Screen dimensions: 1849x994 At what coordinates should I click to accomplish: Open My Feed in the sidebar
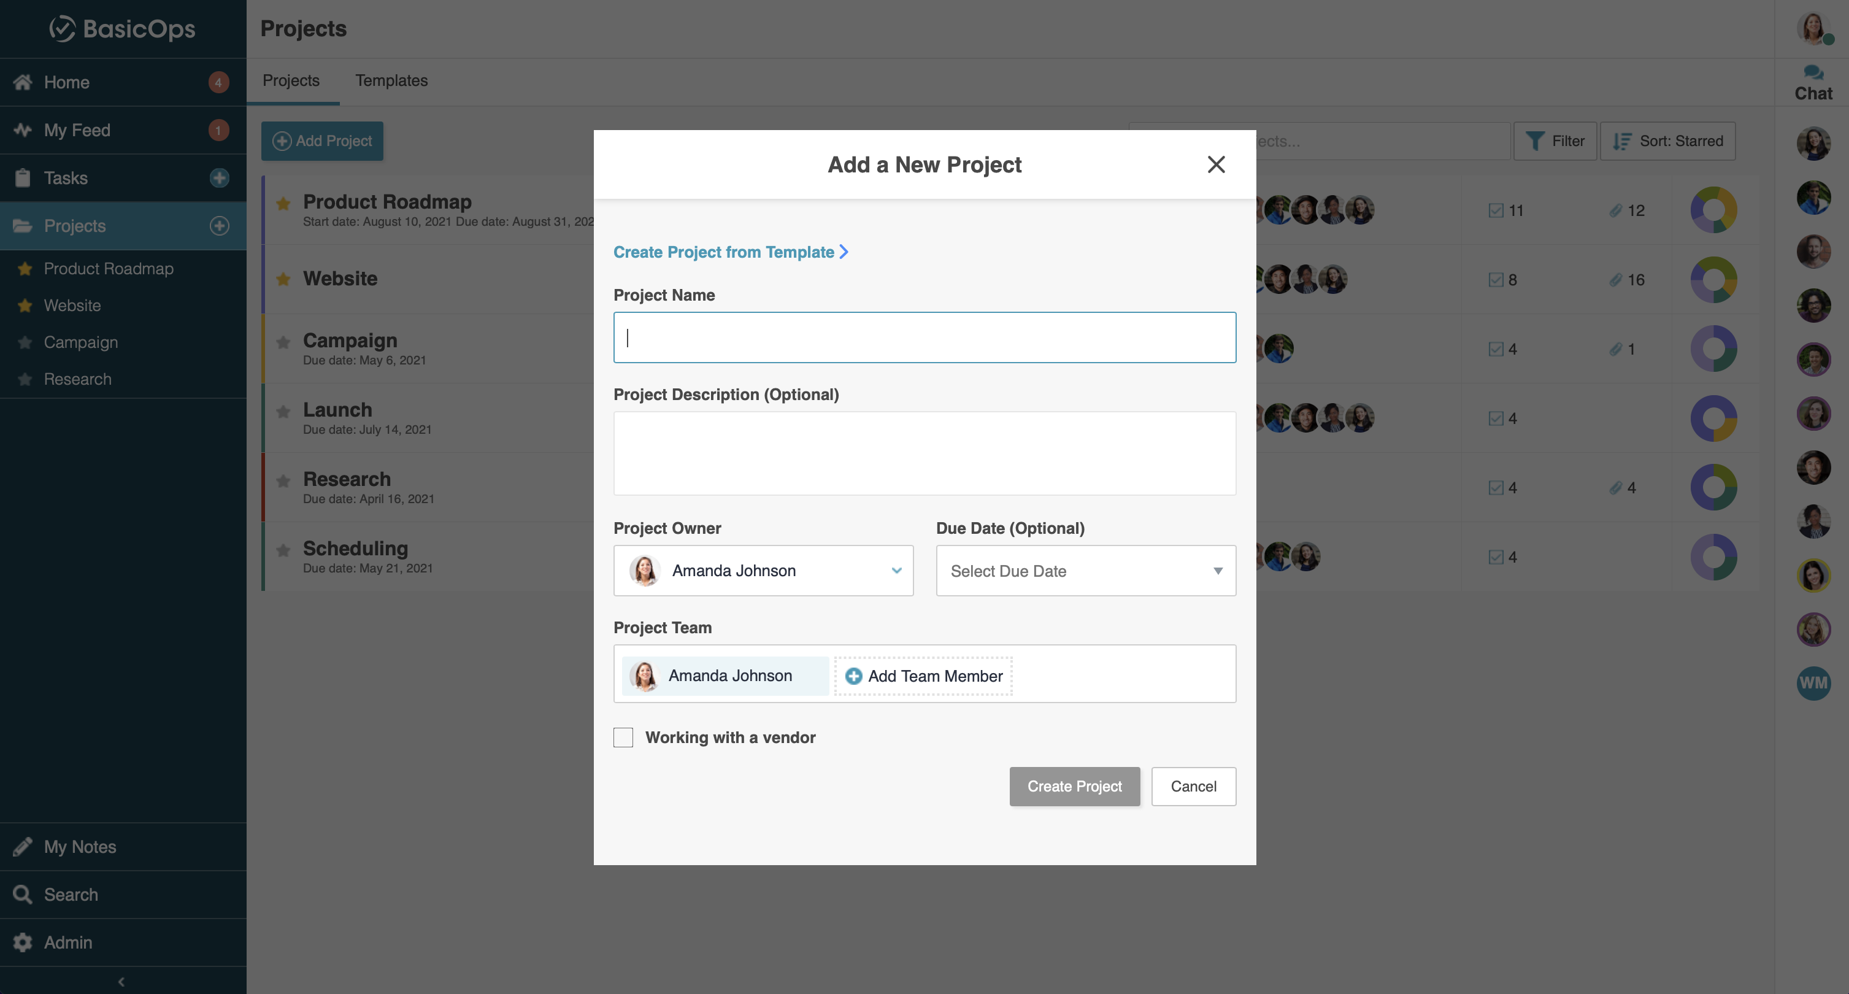77,130
